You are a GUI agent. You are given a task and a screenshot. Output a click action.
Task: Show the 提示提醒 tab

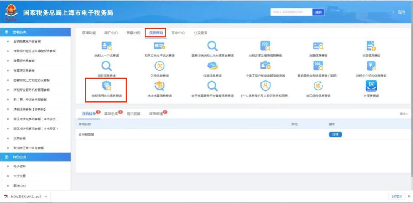coord(133,114)
